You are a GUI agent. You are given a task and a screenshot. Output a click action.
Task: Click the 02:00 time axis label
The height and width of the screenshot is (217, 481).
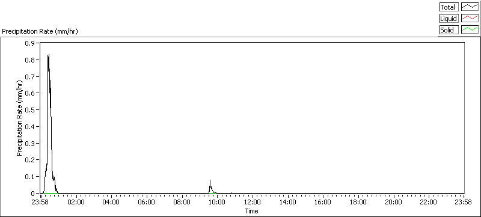[x=76, y=202]
